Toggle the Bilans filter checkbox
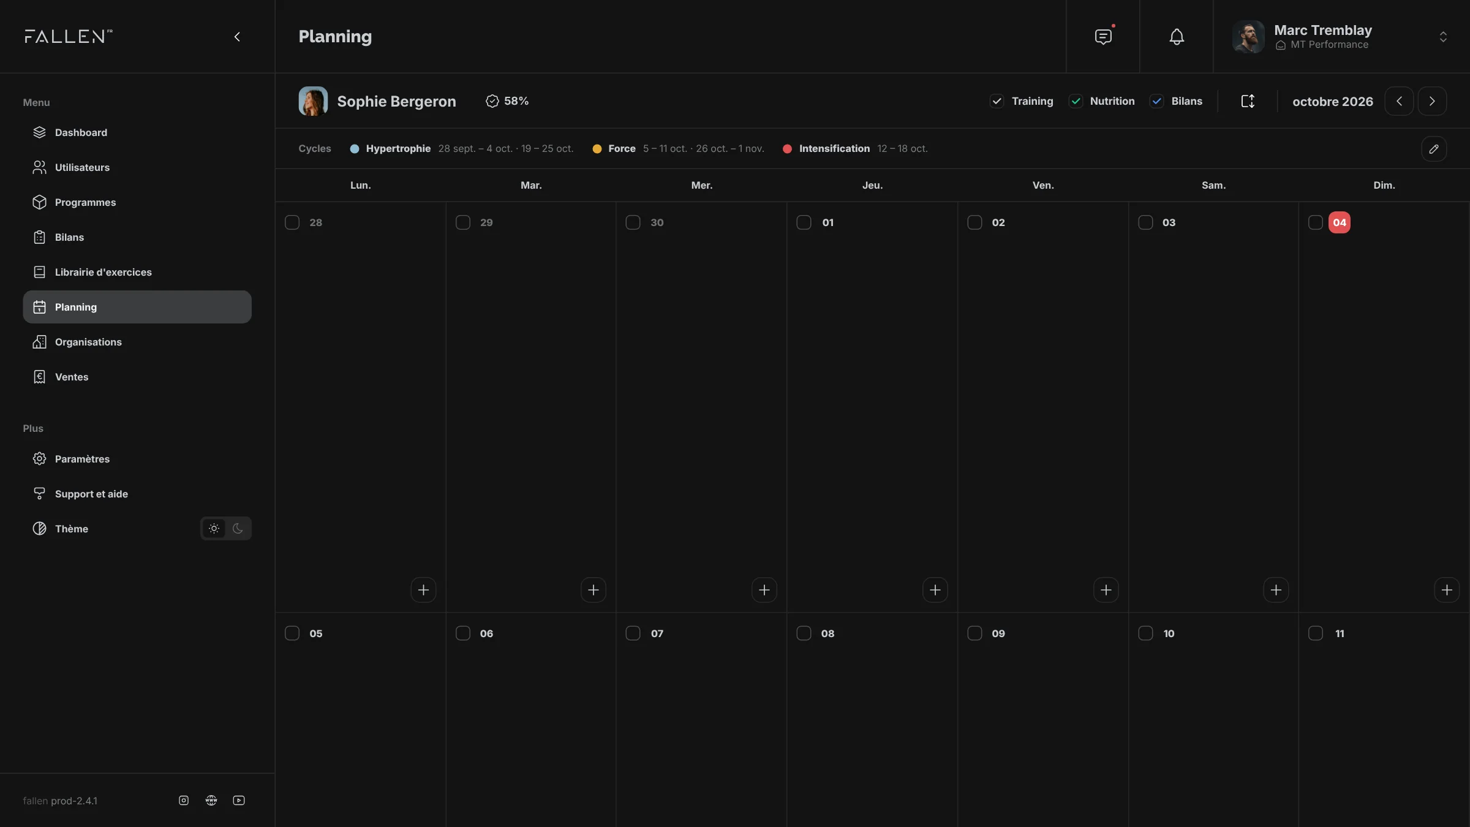The width and height of the screenshot is (1470, 827). (x=1157, y=101)
